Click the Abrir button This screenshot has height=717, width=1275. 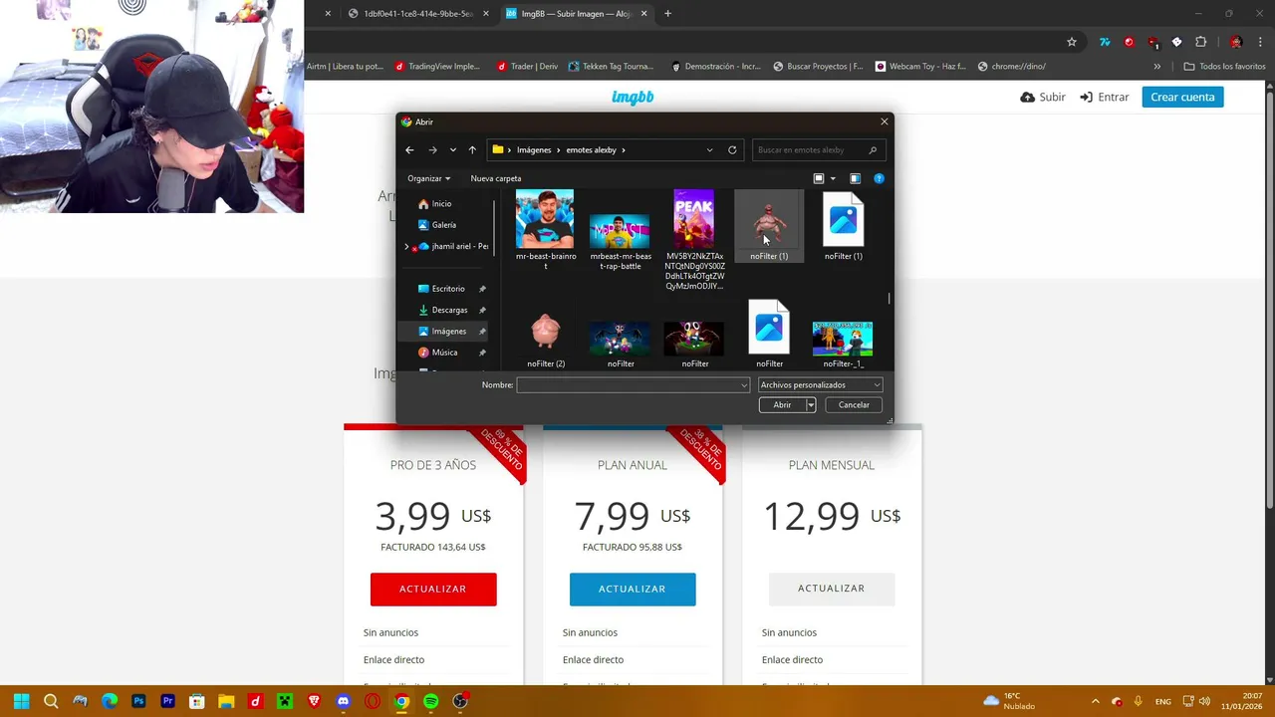(782, 405)
